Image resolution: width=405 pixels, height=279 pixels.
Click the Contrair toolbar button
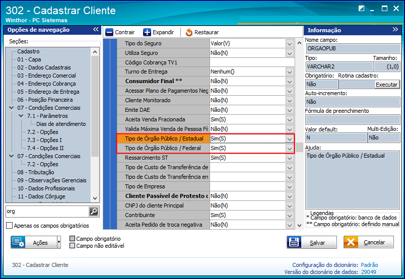[x=120, y=32]
